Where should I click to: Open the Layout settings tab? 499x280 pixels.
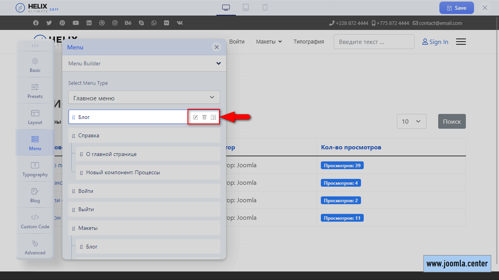[x=35, y=117]
